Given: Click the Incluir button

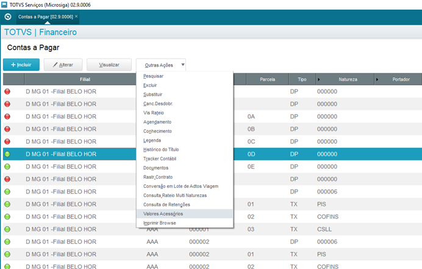Looking at the screenshot, I should [x=21, y=65].
